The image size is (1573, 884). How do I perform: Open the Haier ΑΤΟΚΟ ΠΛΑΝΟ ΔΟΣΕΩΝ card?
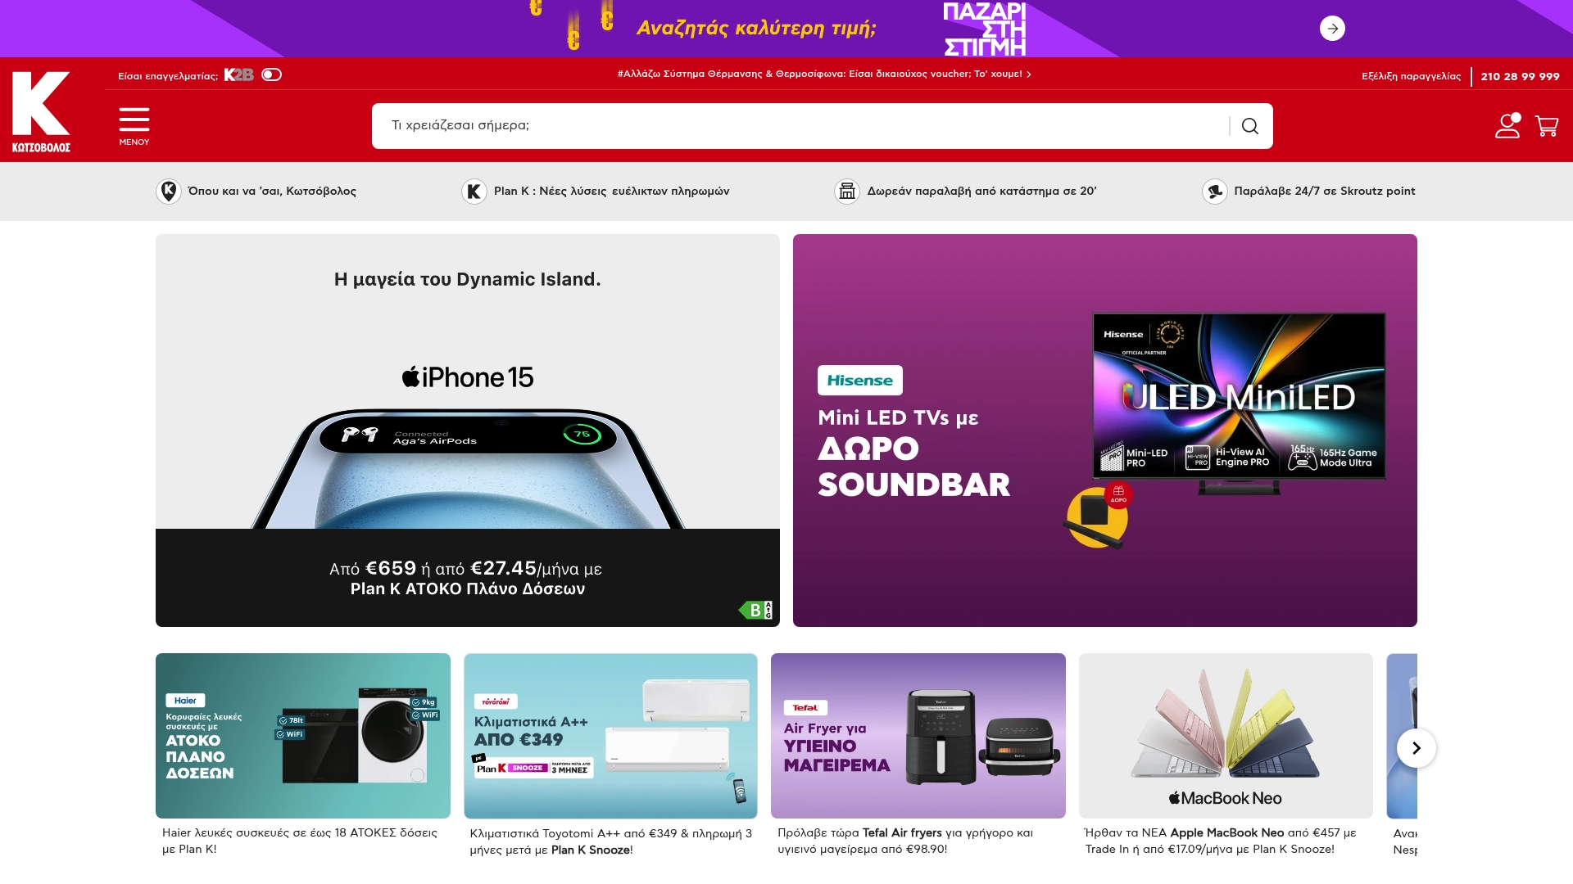tap(303, 736)
